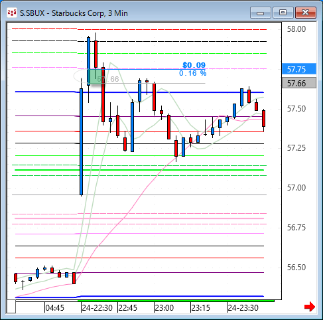Click the 22:45 time axis label
This screenshot has width=323, height=320.
(x=128, y=308)
